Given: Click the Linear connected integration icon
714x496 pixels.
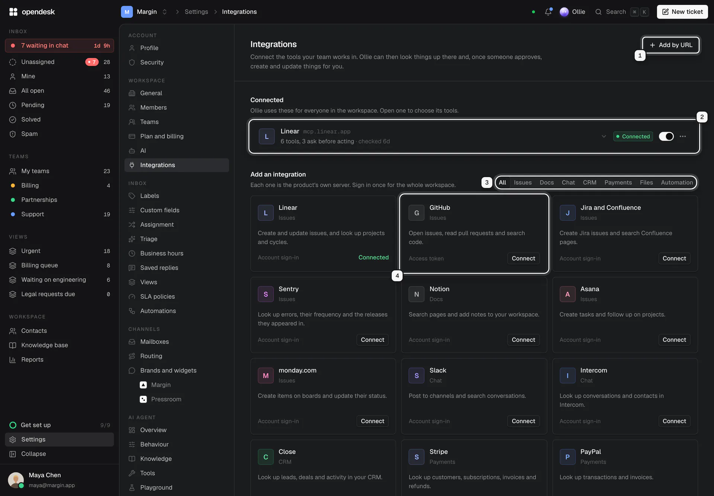Looking at the screenshot, I should pyautogui.click(x=267, y=137).
